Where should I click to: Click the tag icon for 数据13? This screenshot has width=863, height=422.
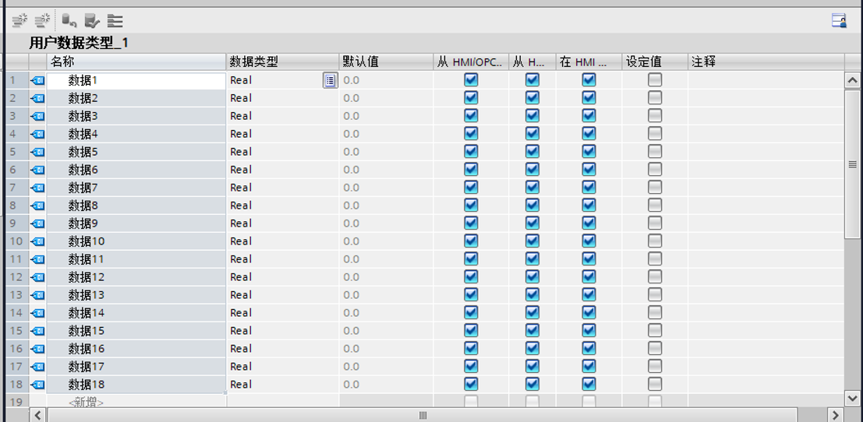pyautogui.click(x=37, y=295)
